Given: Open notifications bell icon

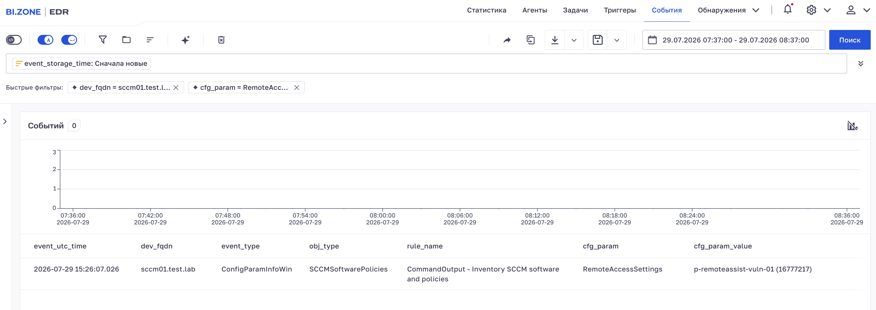Looking at the screenshot, I should point(788,10).
